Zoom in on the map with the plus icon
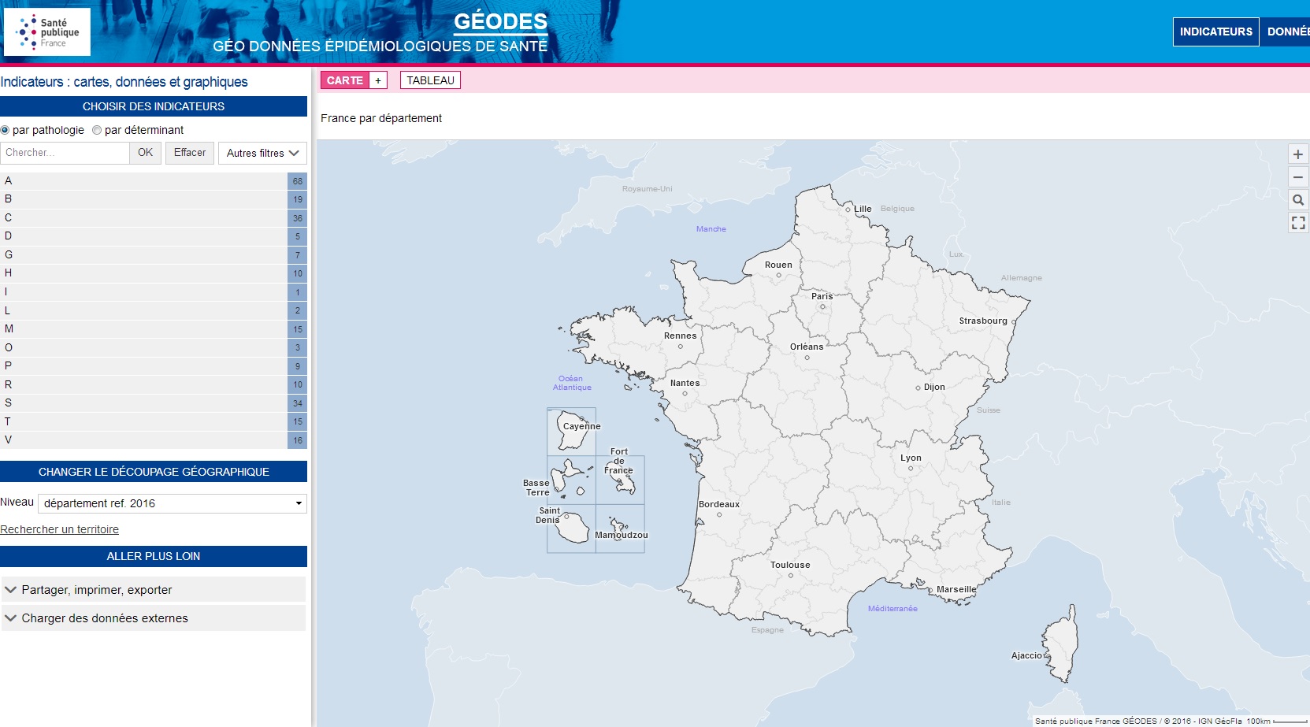Image resolution: width=1310 pixels, height=727 pixels. 1298,154
